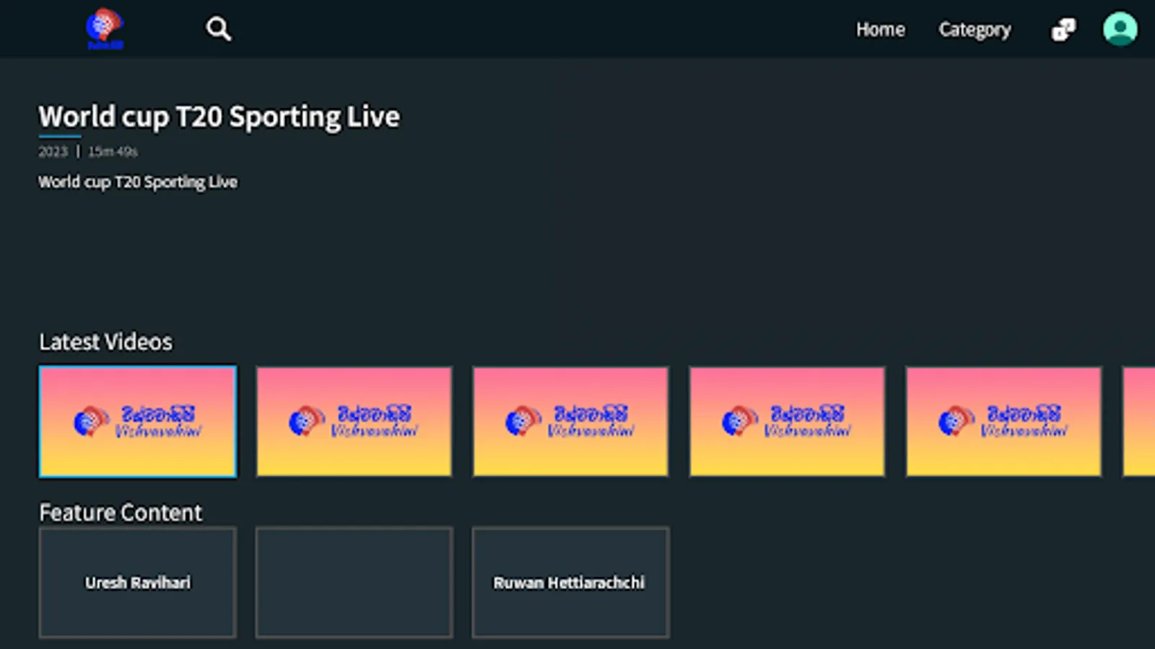This screenshot has width=1155, height=649.
Task: Click the "15m 49s" duration text
Action: tap(113, 151)
